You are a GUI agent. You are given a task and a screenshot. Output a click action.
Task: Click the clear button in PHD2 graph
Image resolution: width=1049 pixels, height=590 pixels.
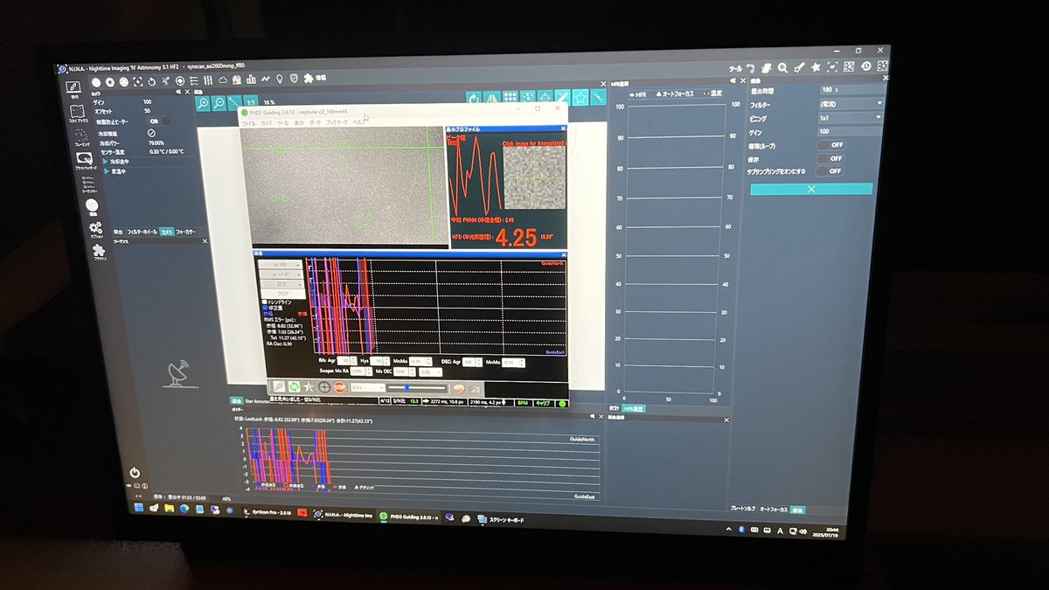(x=283, y=294)
